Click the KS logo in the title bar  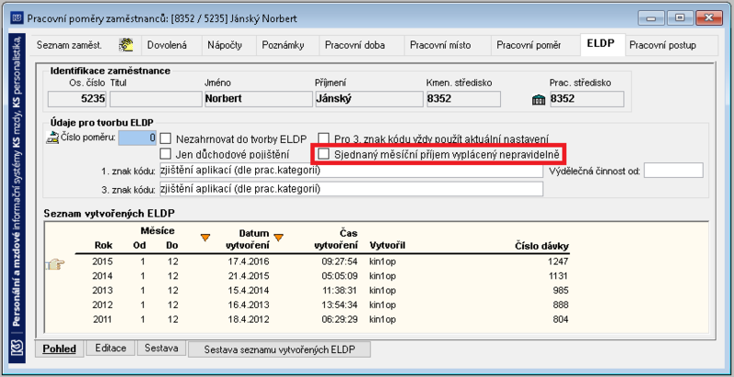(x=17, y=18)
